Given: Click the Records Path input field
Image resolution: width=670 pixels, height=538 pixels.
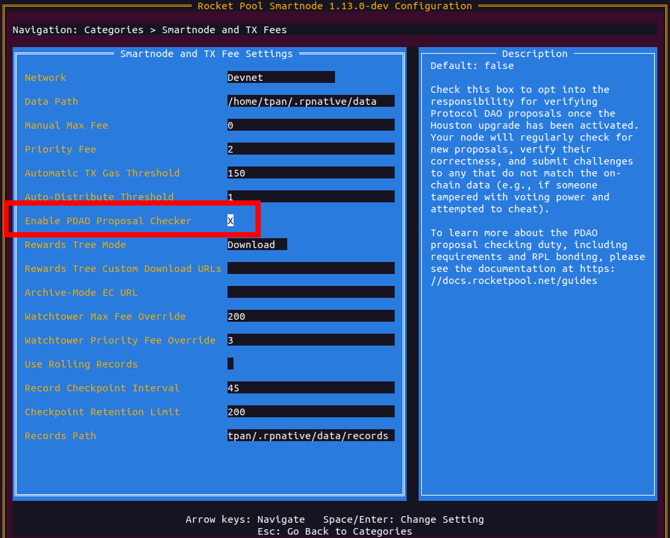Looking at the screenshot, I should (x=310, y=436).
